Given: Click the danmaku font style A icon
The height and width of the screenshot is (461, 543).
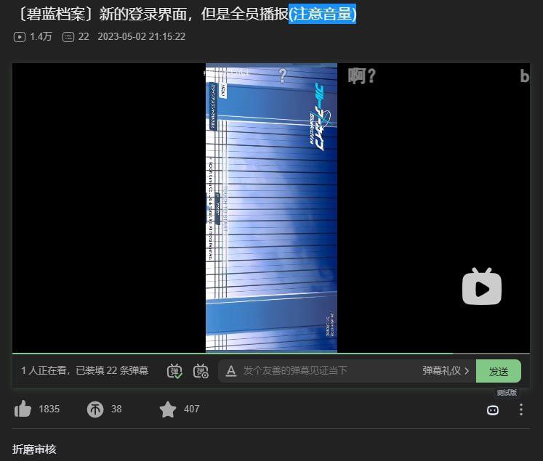Looking at the screenshot, I should click(x=231, y=371).
